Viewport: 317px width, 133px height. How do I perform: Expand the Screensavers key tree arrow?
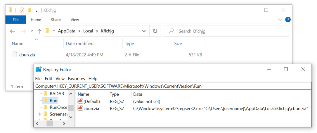click(40, 114)
